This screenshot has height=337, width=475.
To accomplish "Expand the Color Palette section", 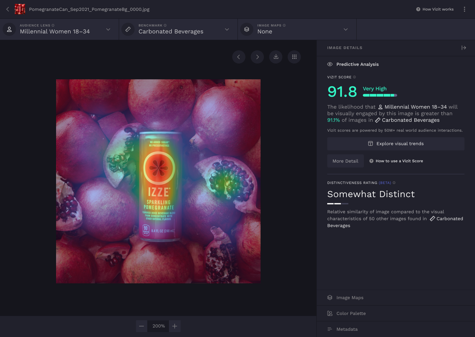I will click(396, 313).
